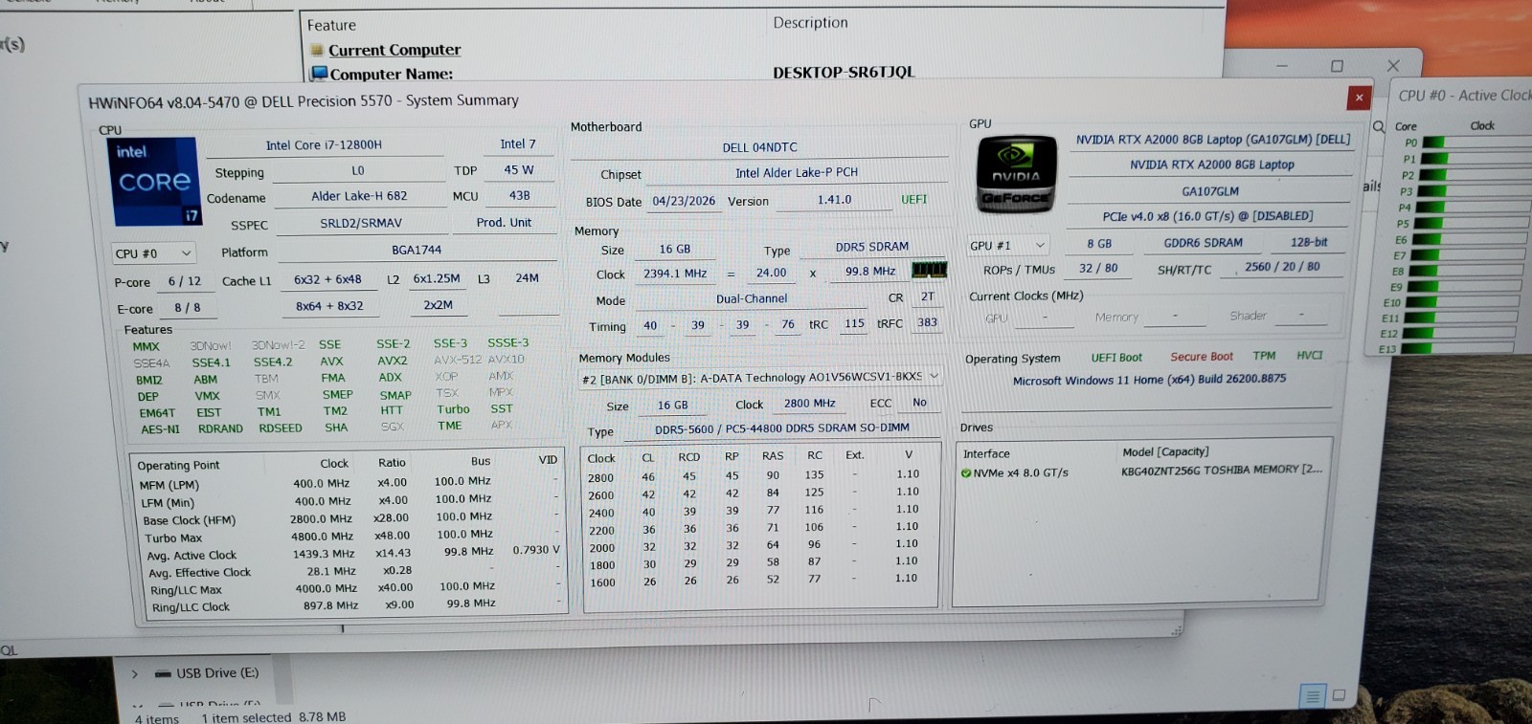Click the GDDR6 SDRAM field
This screenshot has height=724, width=1532.
pos(1203,243)
